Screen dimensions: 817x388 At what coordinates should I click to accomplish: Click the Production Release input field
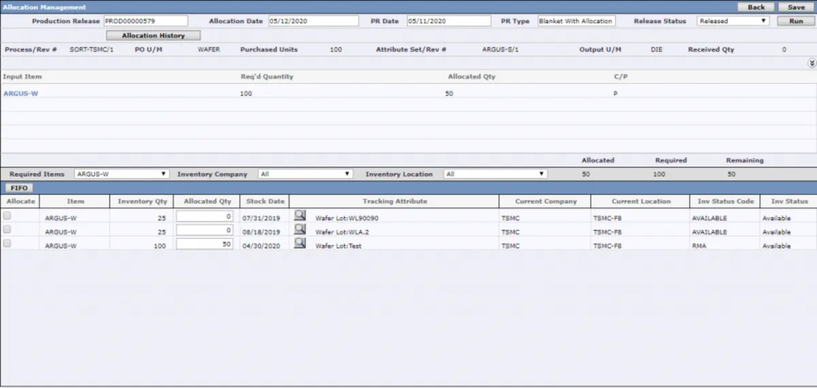coord(146,21)
